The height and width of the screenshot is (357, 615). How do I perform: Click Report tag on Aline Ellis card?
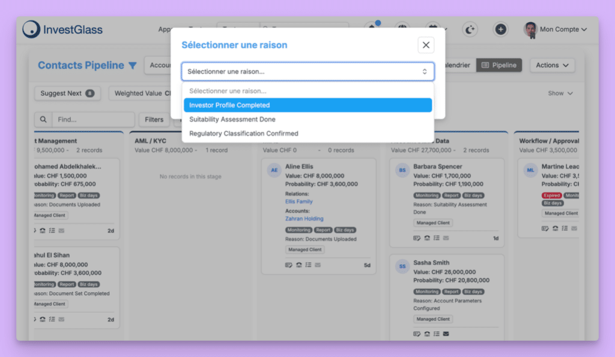(323, 230)
